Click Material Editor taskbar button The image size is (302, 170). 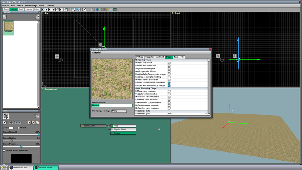click(x=46, y=168)
